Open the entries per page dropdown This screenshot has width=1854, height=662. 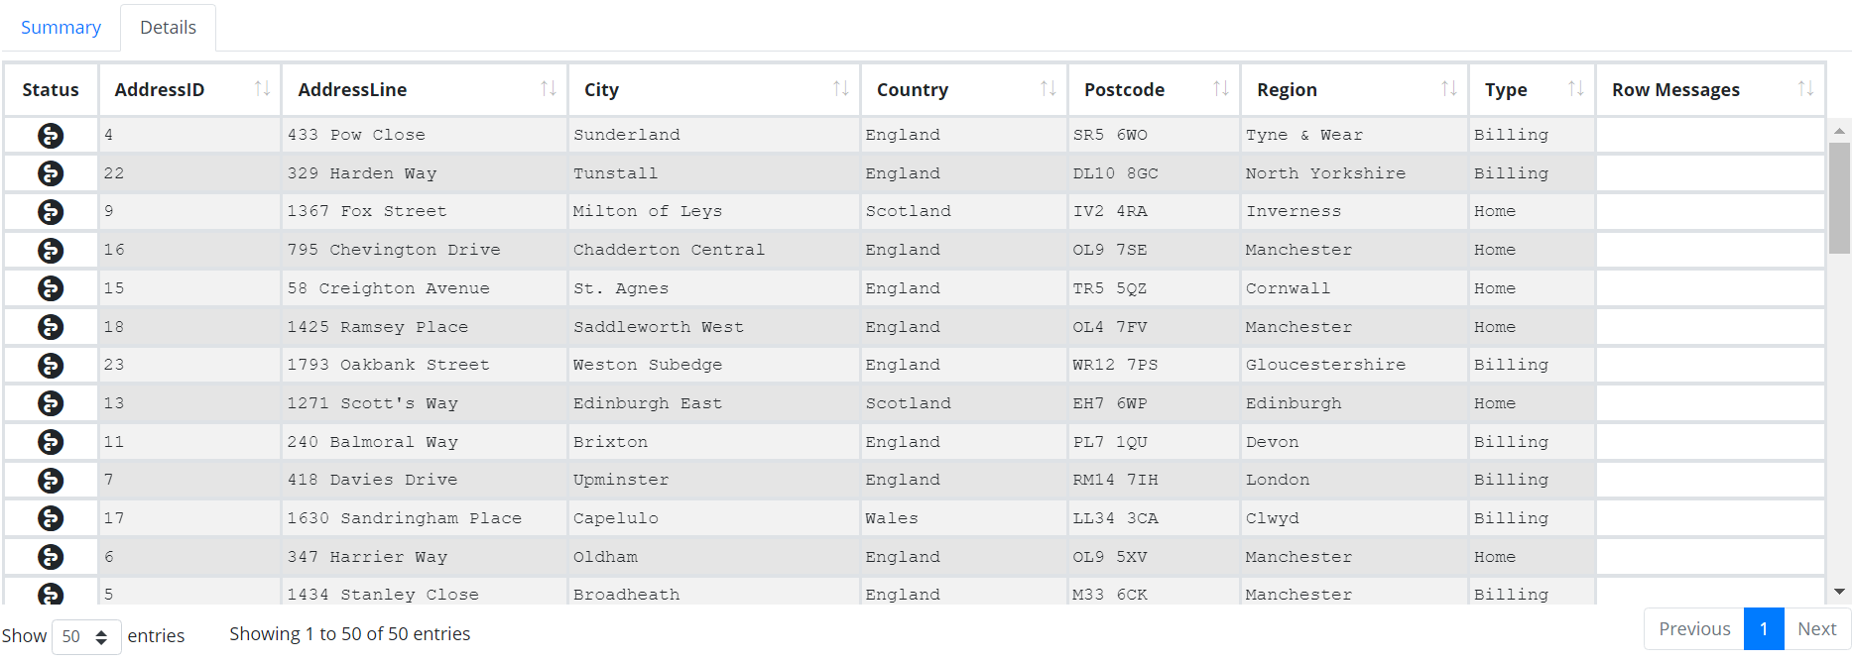86,636
